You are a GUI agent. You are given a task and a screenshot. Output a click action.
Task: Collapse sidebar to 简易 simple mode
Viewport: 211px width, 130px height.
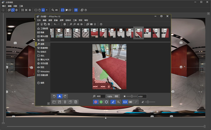(x=41, y=83)
